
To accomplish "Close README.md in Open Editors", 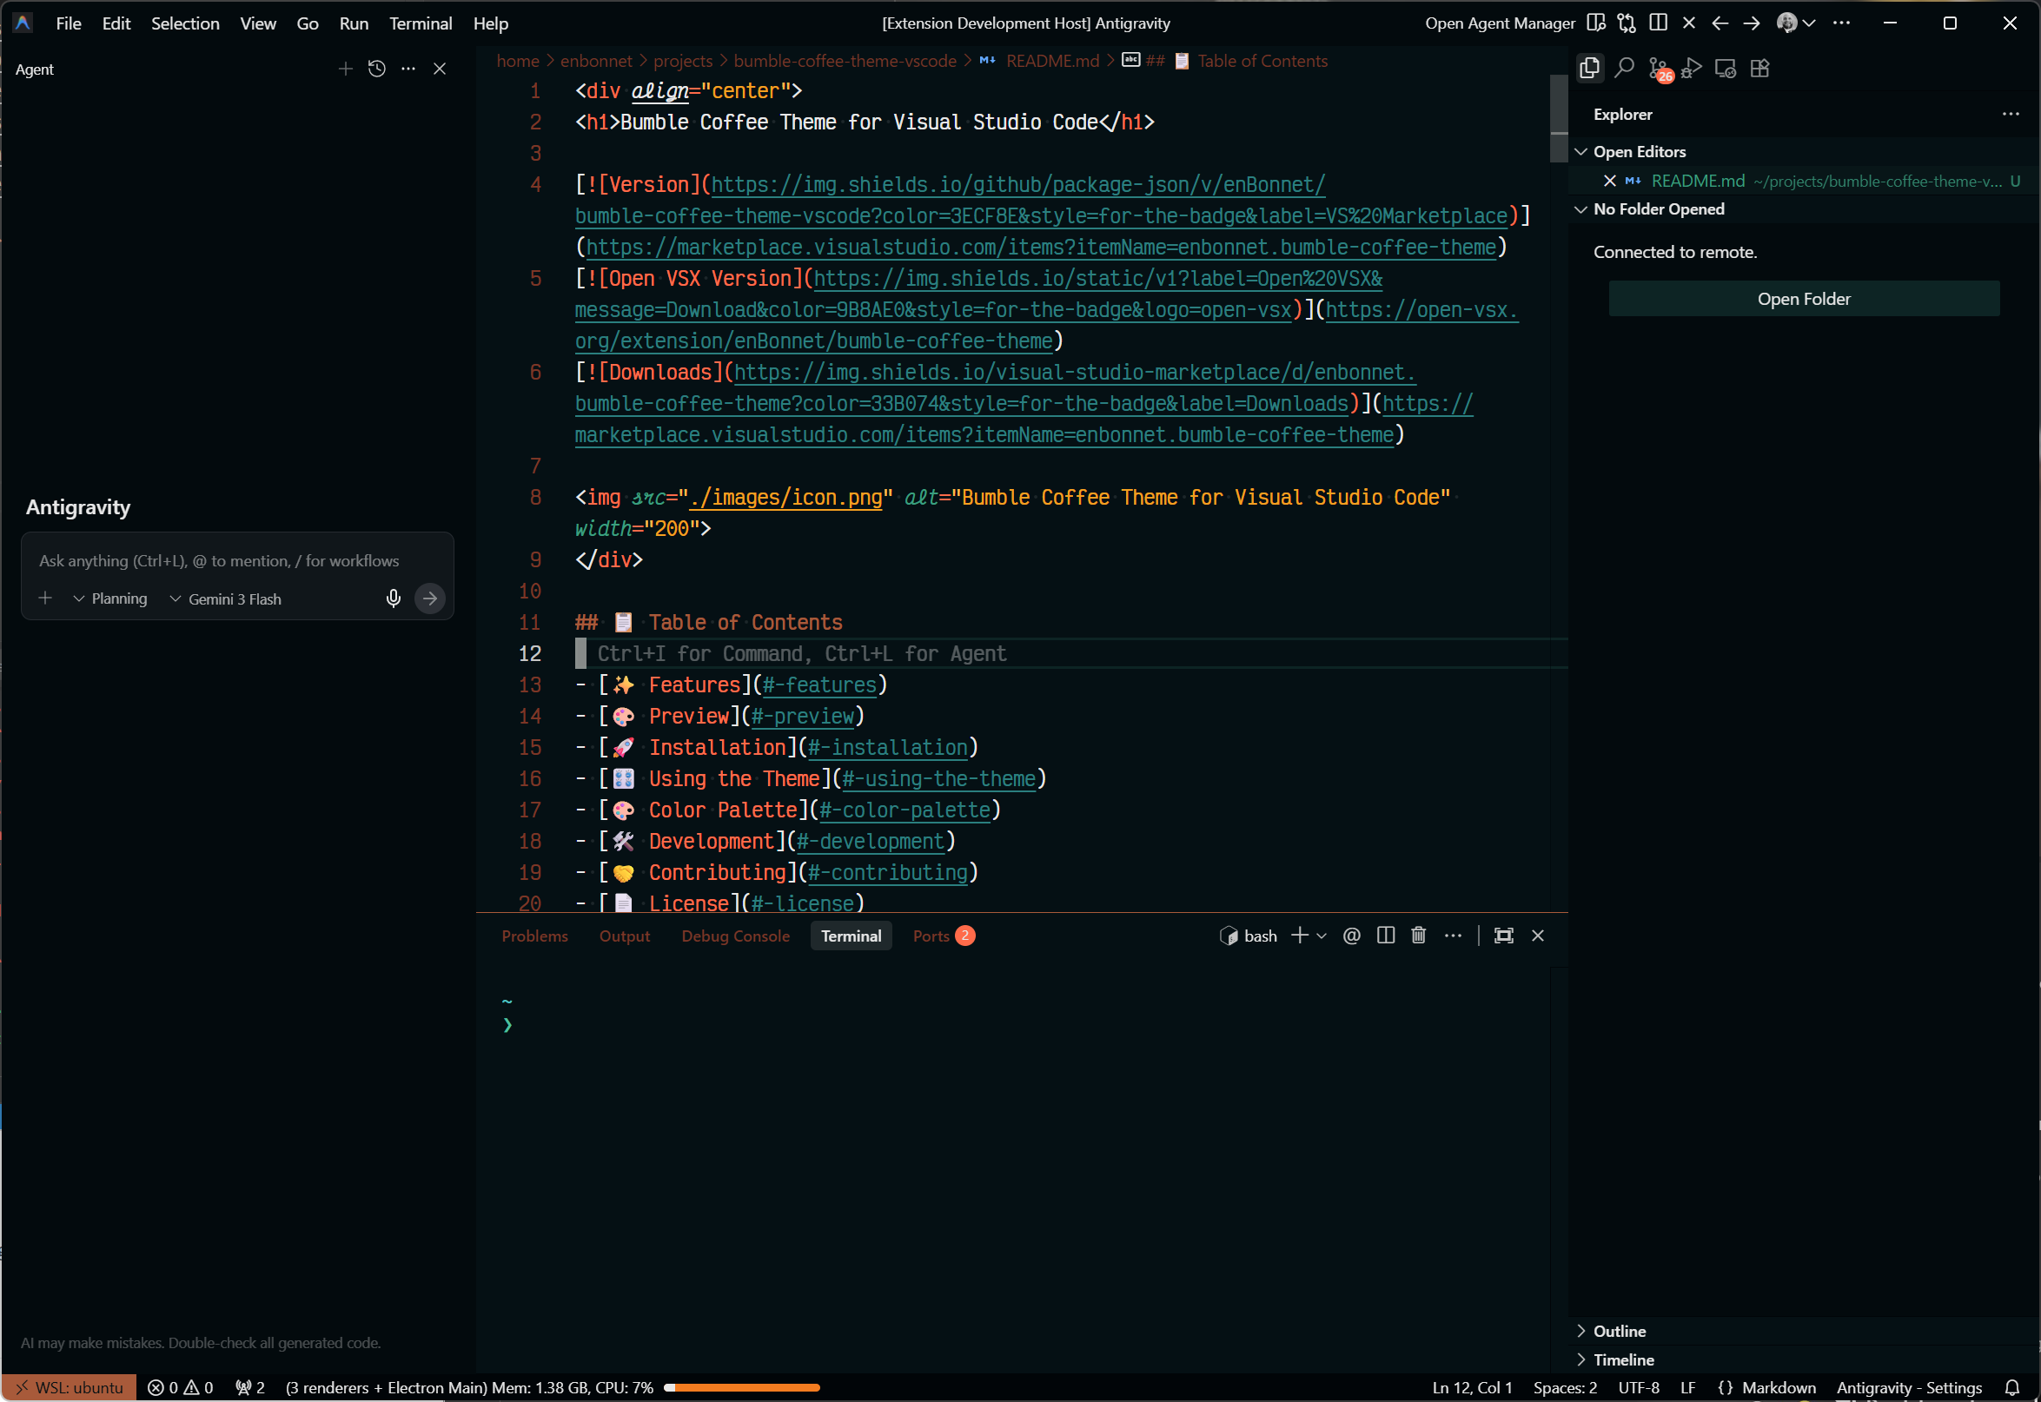I will (x=1610, y=181).
